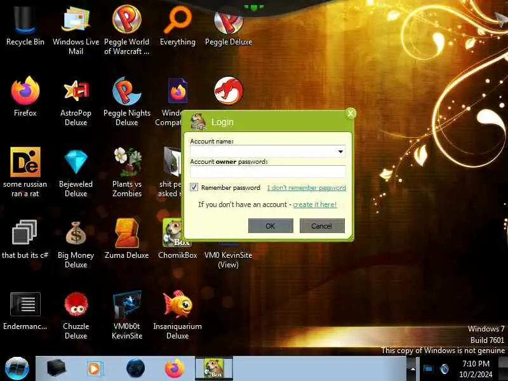508x381 pixels.
Task: Open the round blue tray icon
Action: click(444, 369)
